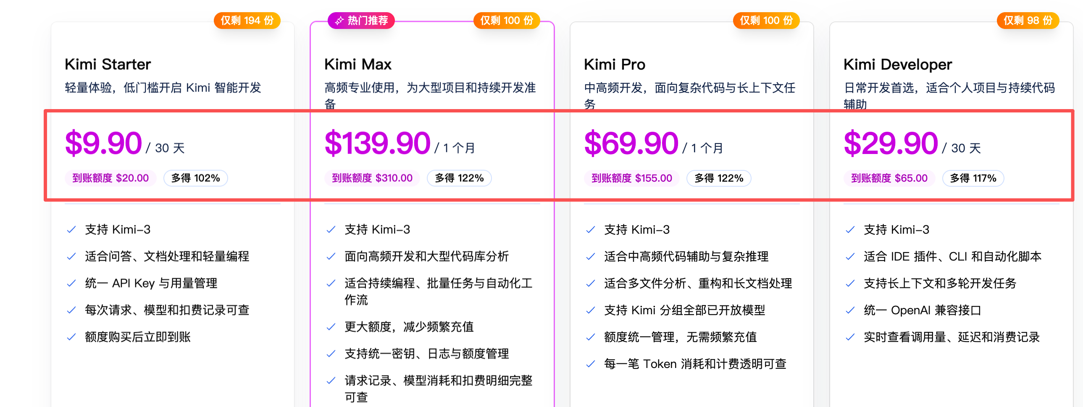This screenshot has width=1083, height=407.
Task: Click the $9.90 price of Kimi Starter
Action: (x=103, y=143)
